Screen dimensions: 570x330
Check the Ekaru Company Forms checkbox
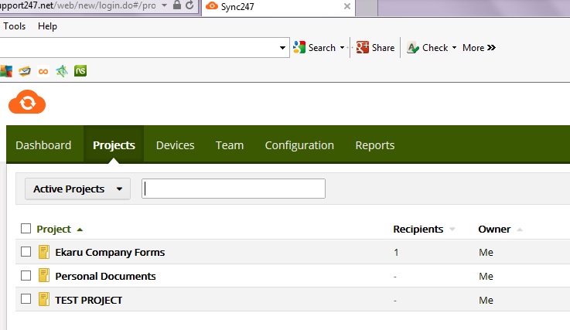tap(26, 251)
